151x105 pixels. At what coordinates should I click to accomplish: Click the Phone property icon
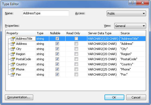coord(13,69)
